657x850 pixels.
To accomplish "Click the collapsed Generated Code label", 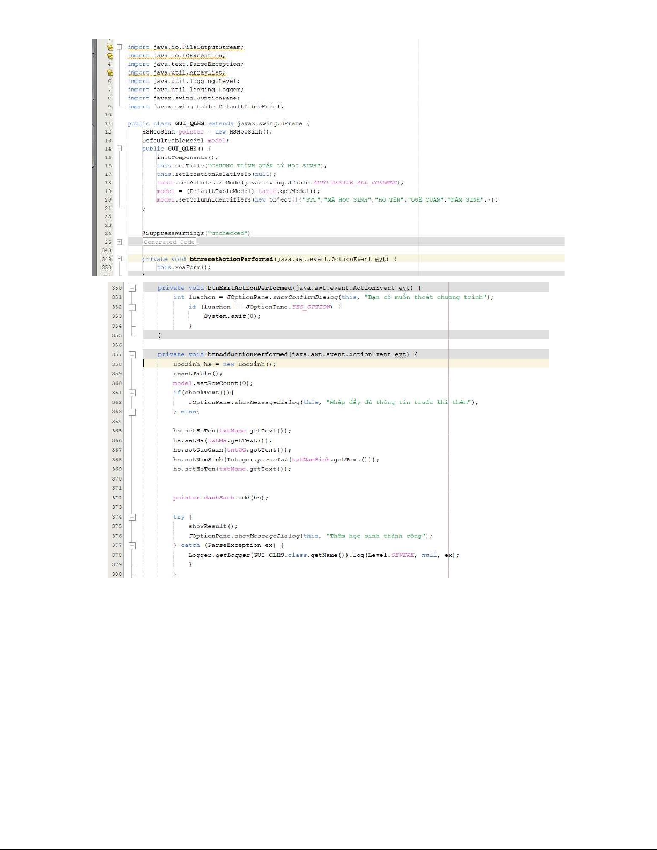I will tap(169, 242).
